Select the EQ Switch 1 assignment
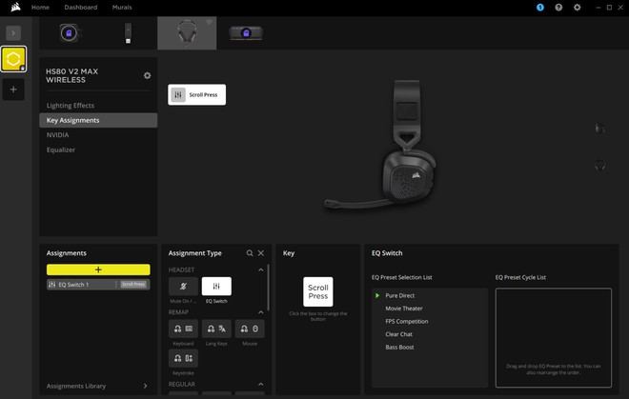The height and width of the screenshot is (399, 629). [98, 285]
